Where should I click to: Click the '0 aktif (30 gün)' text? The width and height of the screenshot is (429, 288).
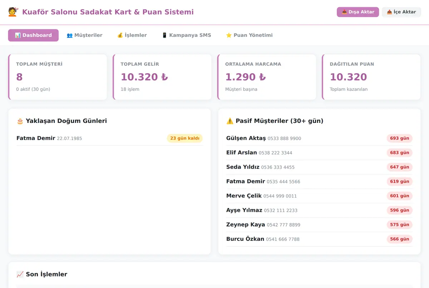[x=33, y=89]
